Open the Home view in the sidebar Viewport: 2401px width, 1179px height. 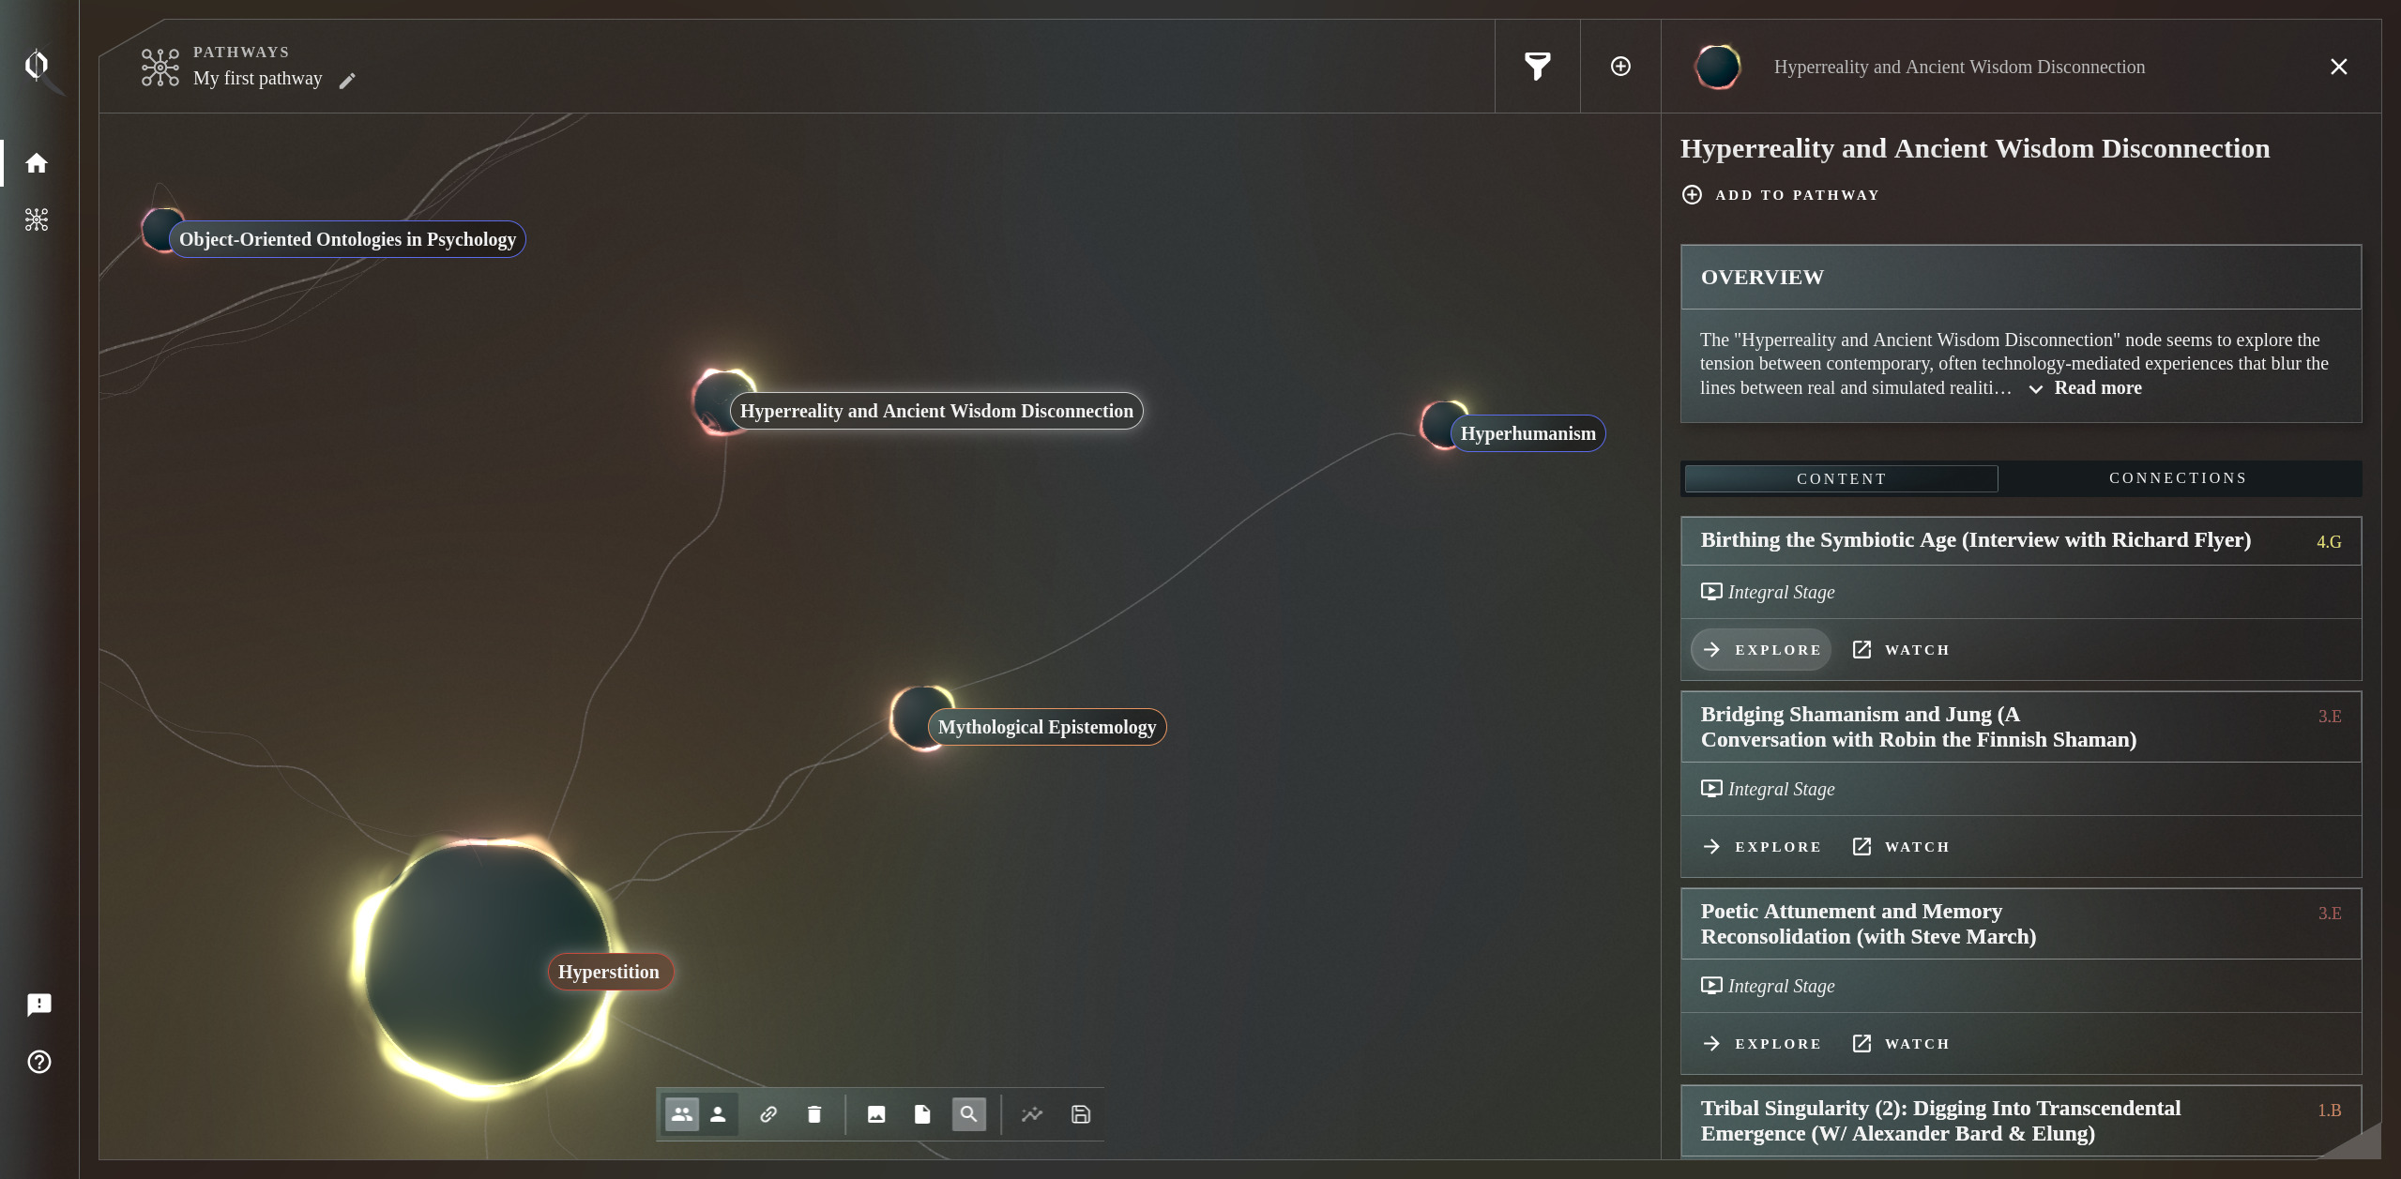[x=37, y=162]
